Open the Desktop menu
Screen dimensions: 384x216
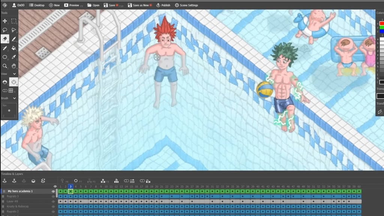[x=37, y=5]
